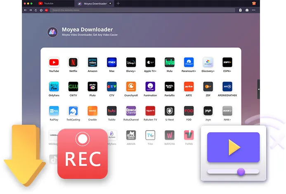Click the browser reload button
The width and height of the screenshot is (286, 194).
36,10
